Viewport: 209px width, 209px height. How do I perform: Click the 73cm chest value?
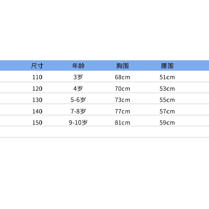(x=123, y=100)
